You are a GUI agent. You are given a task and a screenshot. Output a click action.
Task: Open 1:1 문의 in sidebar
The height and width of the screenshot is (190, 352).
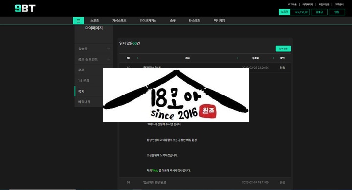pyautogui.click(x=84, y=80)
